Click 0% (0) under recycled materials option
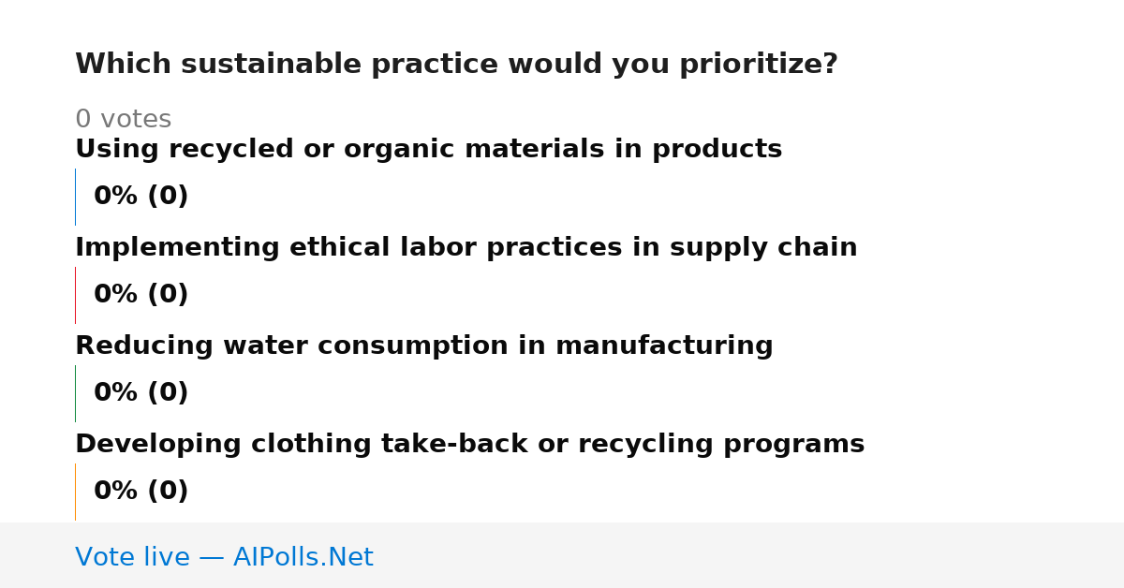 (x=140, y=197)
